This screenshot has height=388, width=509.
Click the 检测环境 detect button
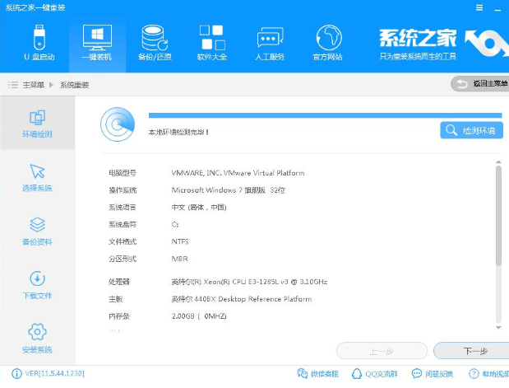471,130
